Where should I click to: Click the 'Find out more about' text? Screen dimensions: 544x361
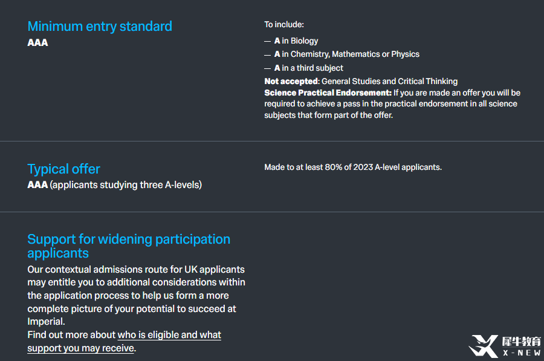[x=71, y=335]
